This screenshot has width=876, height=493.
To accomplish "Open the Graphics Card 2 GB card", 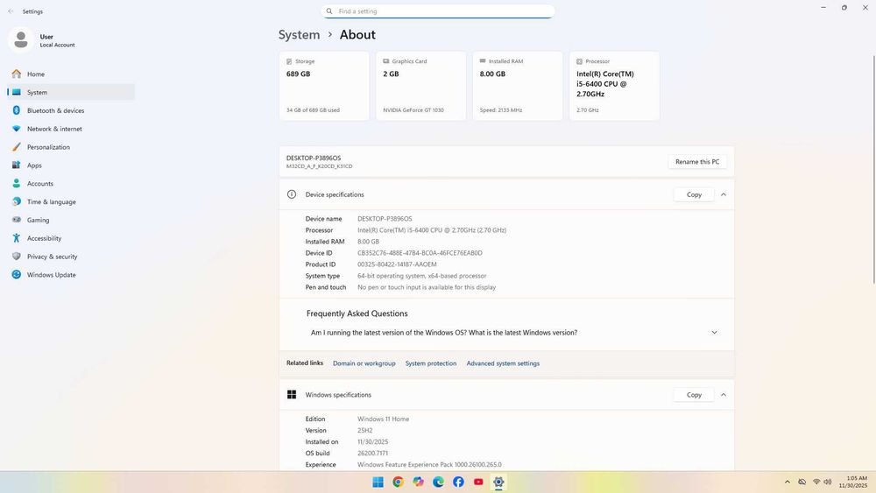I will click(x=420, y=86).
